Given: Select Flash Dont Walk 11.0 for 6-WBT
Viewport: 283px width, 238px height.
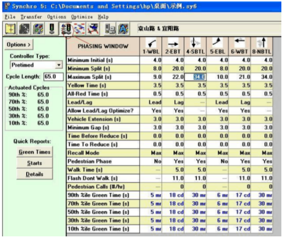Looking at the screenshot, I should point(239,178).
